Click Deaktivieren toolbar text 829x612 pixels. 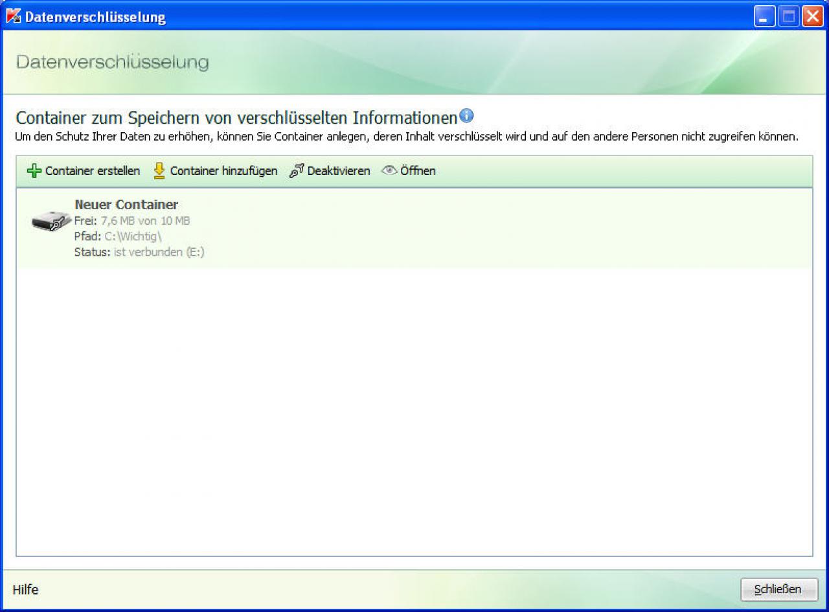pyautogui.click(x=339, y=171)
